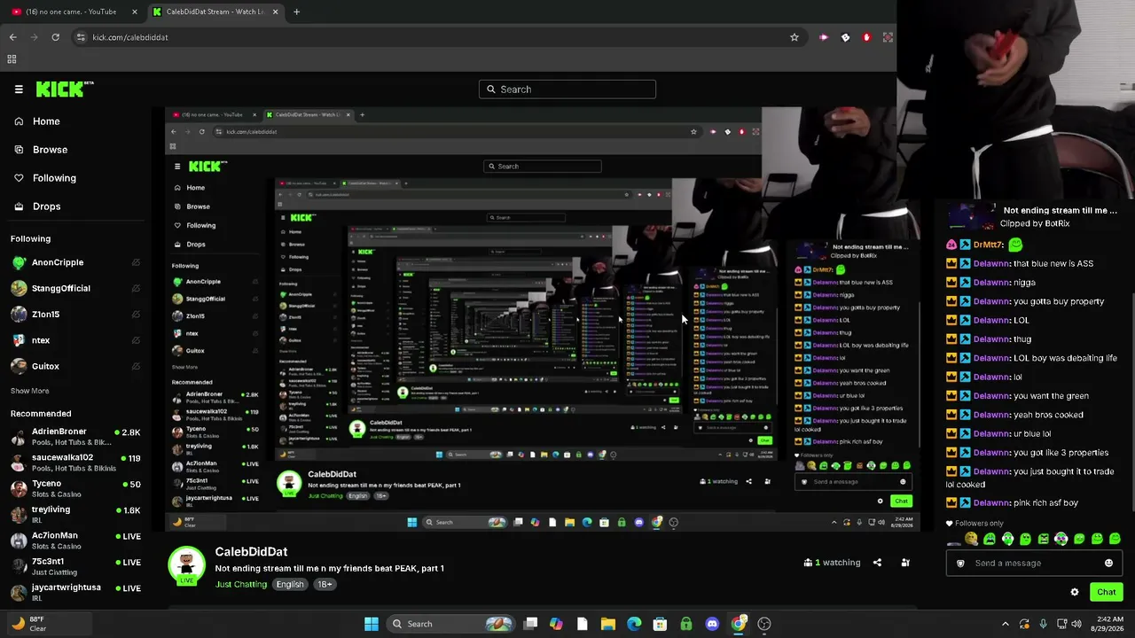Open StanggOfficial followed channel

click(x=60, y=288)
